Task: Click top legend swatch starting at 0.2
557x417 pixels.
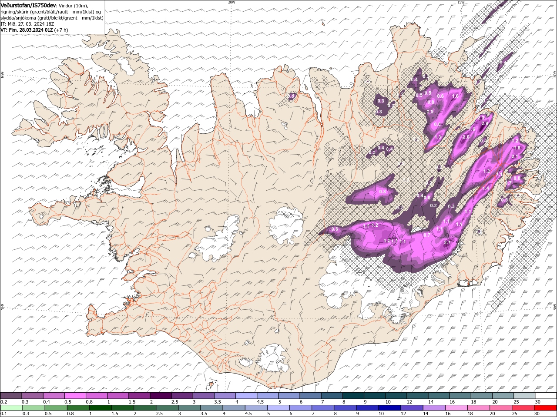Action: [11, 396]
